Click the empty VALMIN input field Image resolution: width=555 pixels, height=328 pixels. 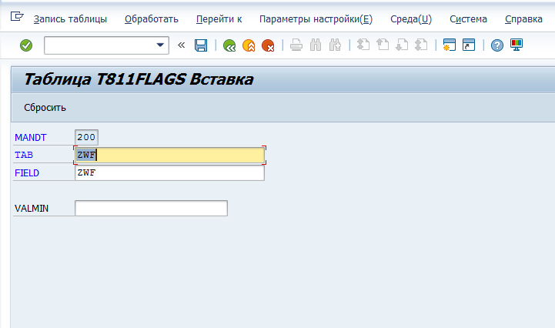tap(151, 209)
